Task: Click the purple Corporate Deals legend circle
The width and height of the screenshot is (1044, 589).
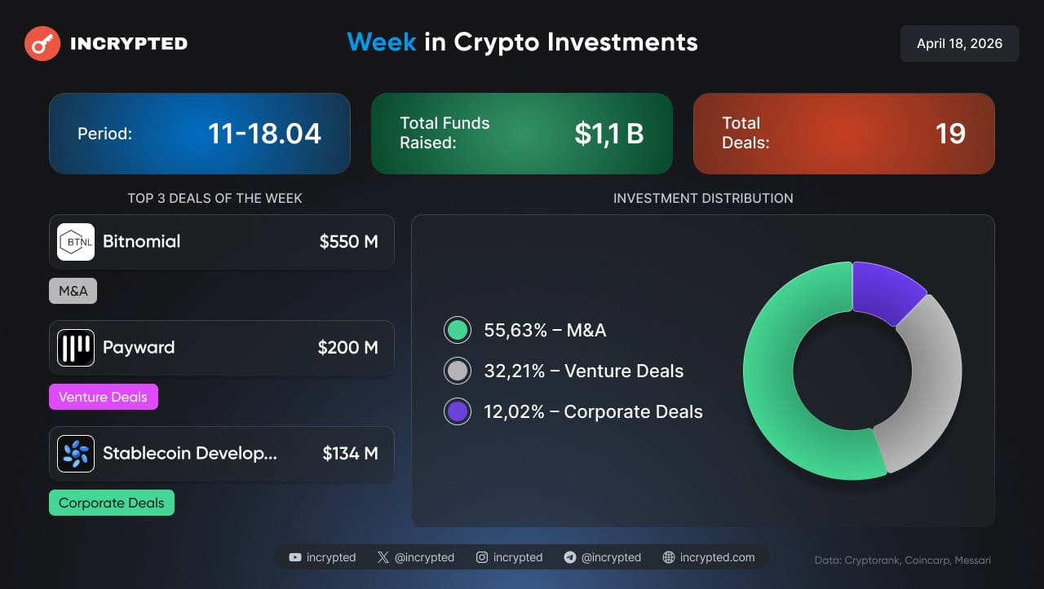Action: (x=458, y=411)
